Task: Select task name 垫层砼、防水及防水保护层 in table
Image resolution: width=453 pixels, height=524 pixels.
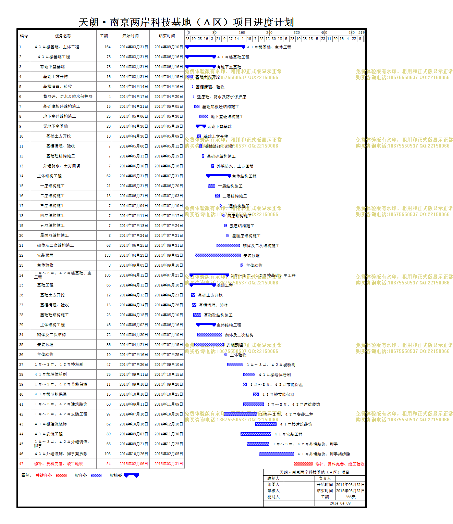Action: click(68, 97)
